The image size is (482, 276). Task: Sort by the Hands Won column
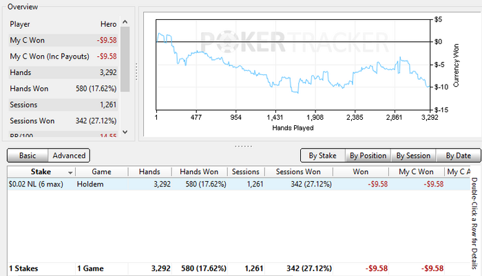(199, 172)
